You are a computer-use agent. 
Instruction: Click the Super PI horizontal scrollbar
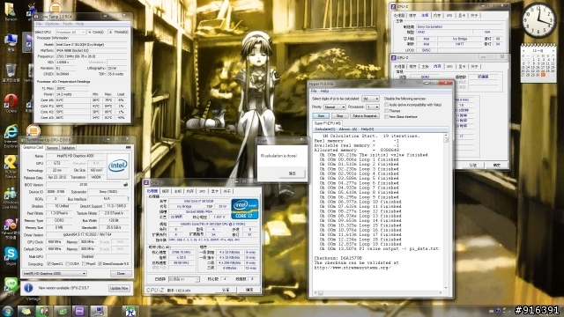tap(378, 293)
